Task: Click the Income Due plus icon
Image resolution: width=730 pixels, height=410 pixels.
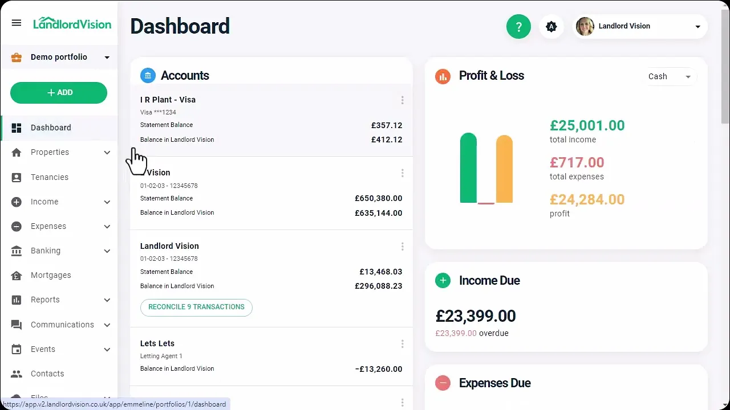Action: point(443,281)
